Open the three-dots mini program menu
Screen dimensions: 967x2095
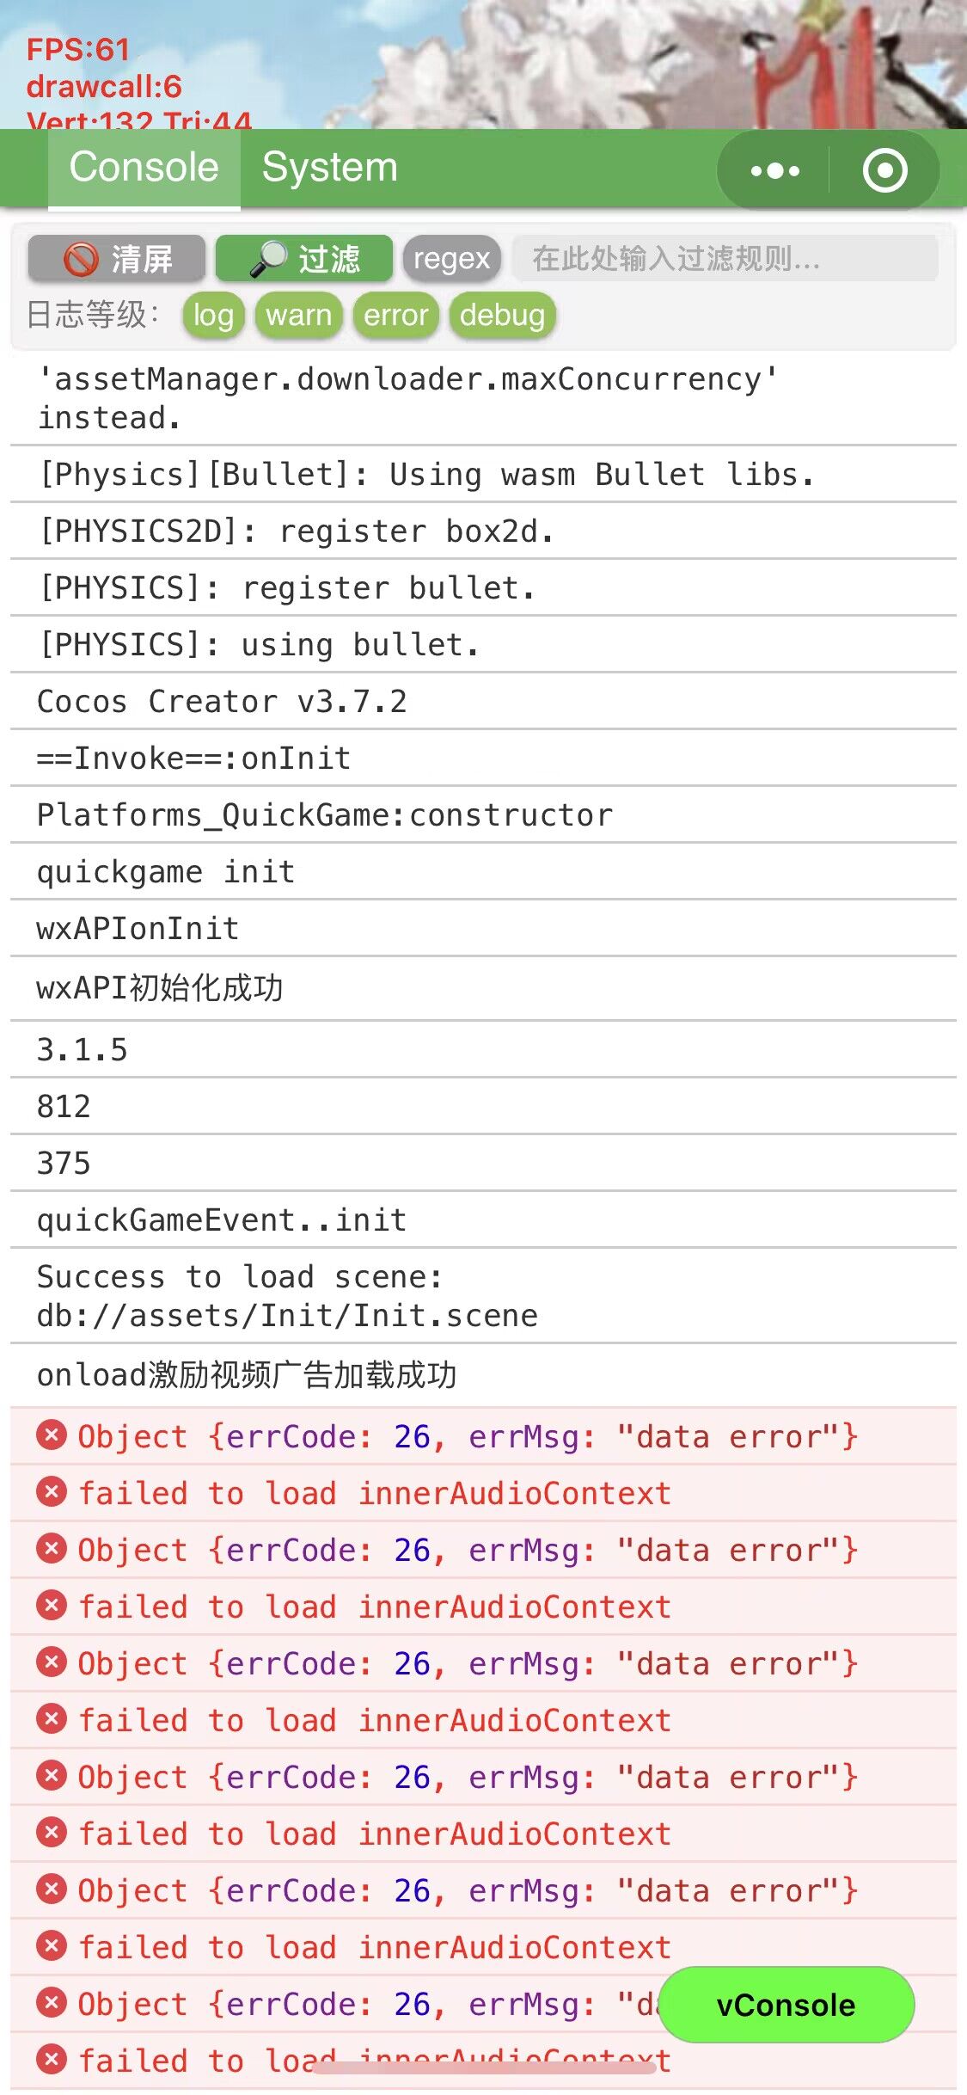774,170
